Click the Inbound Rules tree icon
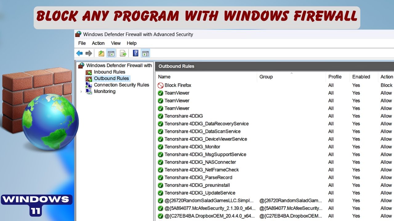The height and width of the screenshot is (221, 394). (89, 72)
